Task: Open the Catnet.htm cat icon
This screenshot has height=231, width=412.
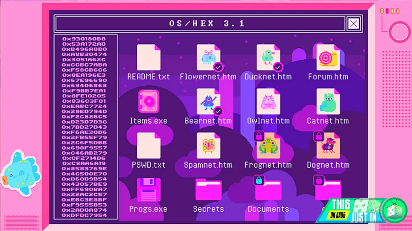Action: pos(328,101)
